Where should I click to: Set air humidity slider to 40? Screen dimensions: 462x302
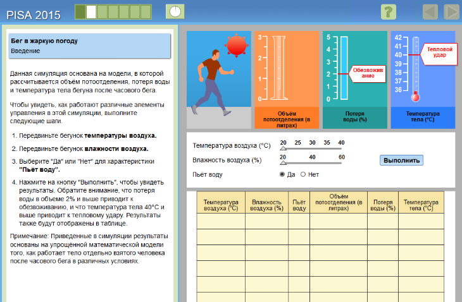tap(312, 163)
